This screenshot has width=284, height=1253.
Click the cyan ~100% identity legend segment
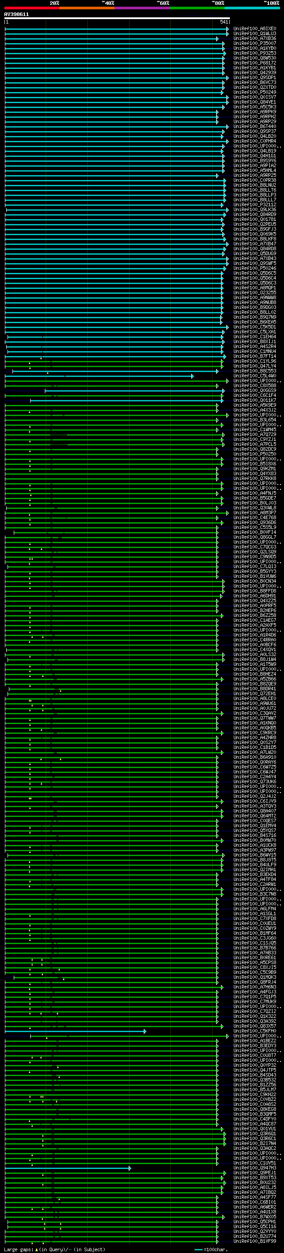(x=252, y=8)
